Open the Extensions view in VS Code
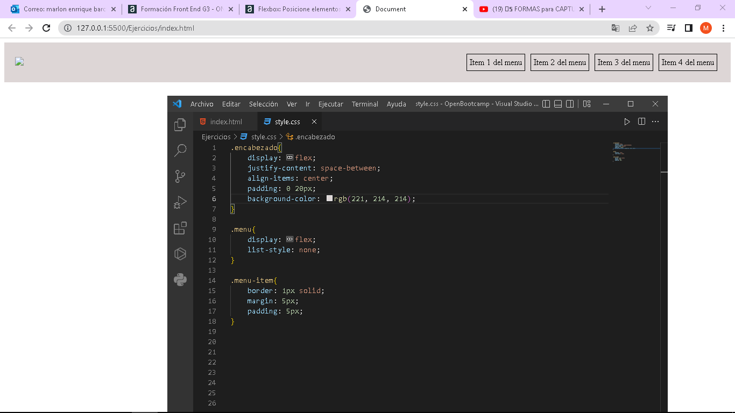This screenshot has width=735, height=413. tap(180, 228)
